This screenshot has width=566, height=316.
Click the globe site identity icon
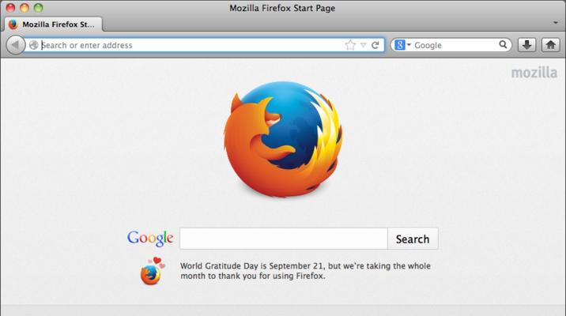(33, 45)
